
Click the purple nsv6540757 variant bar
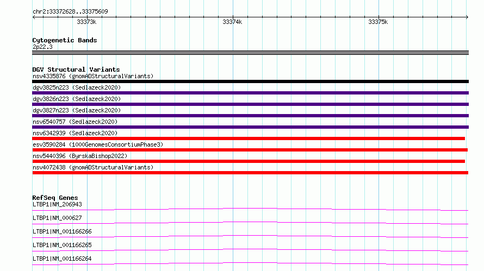coord(250,127)
